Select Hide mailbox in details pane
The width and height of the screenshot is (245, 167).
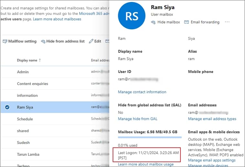(166, 22)
